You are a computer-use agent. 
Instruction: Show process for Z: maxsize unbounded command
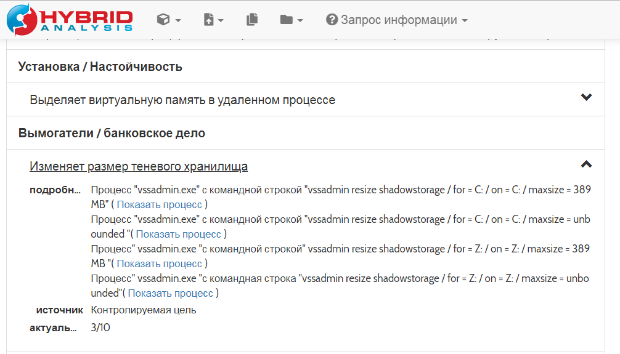171,293
